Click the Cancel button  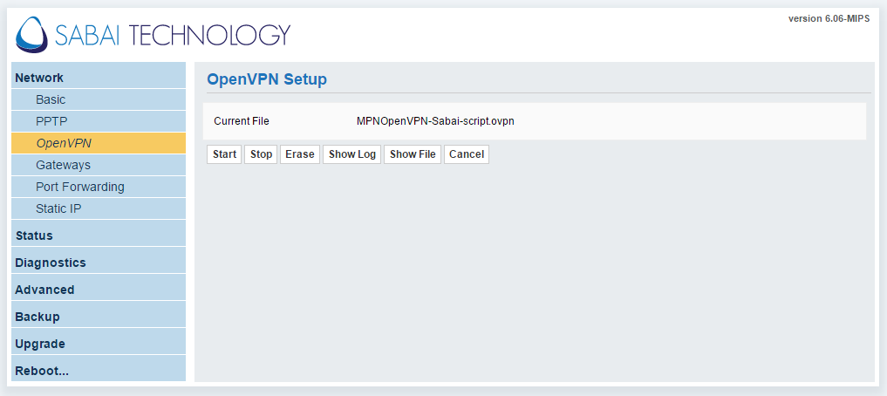click(466, 154)
